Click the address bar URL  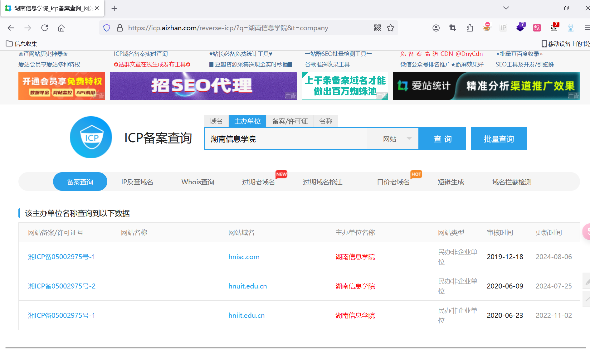(x=228, y=28)
